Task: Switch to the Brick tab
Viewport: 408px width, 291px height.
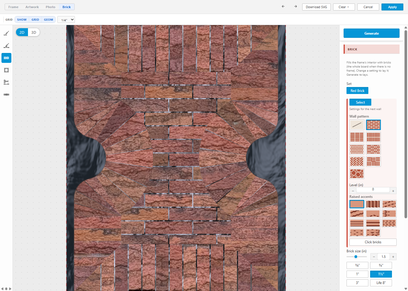Action: (x=66, y=7)
